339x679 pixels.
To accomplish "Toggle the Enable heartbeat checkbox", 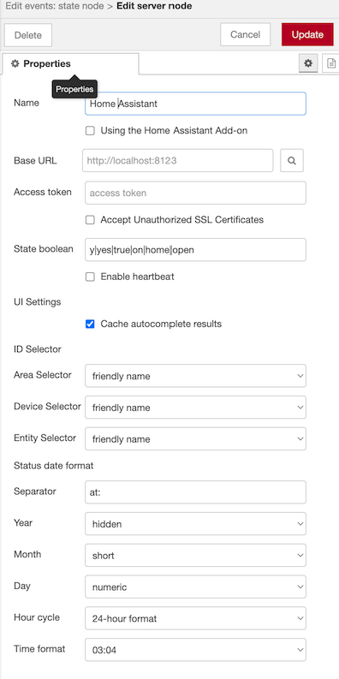I will tap(90, 277).
